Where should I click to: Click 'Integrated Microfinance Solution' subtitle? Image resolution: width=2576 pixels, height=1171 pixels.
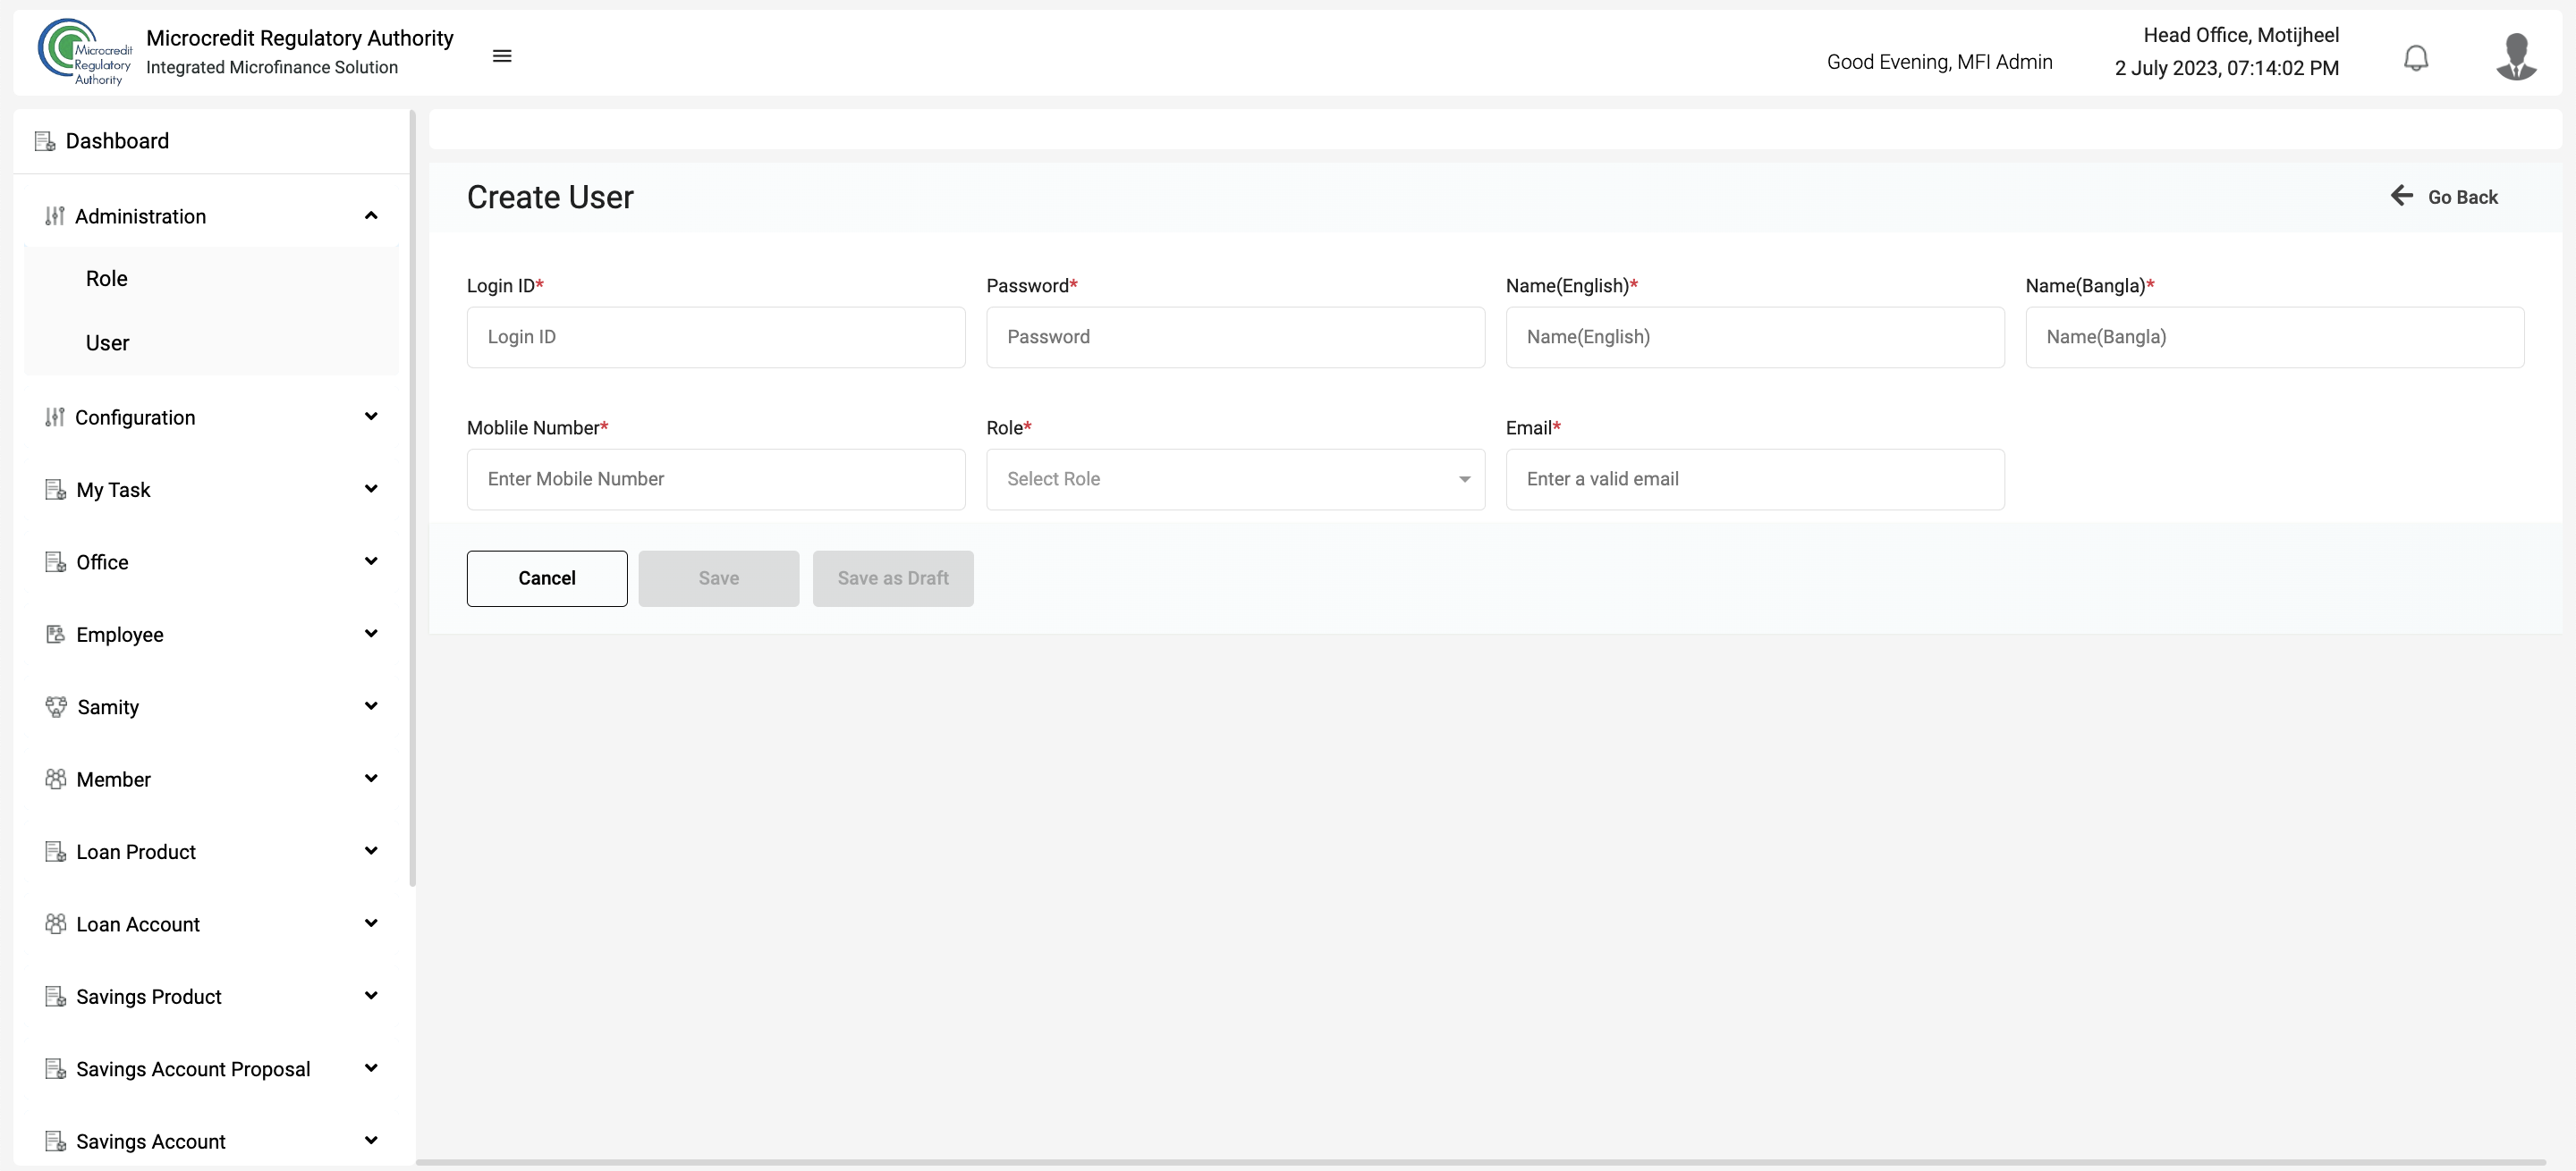coord(272,67)
